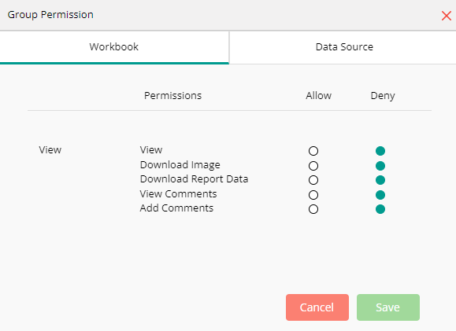Image resolution: width=456 pixels, height=331 pixels.
Task: Click the Download Image permission label
Action: pos(180,165)
